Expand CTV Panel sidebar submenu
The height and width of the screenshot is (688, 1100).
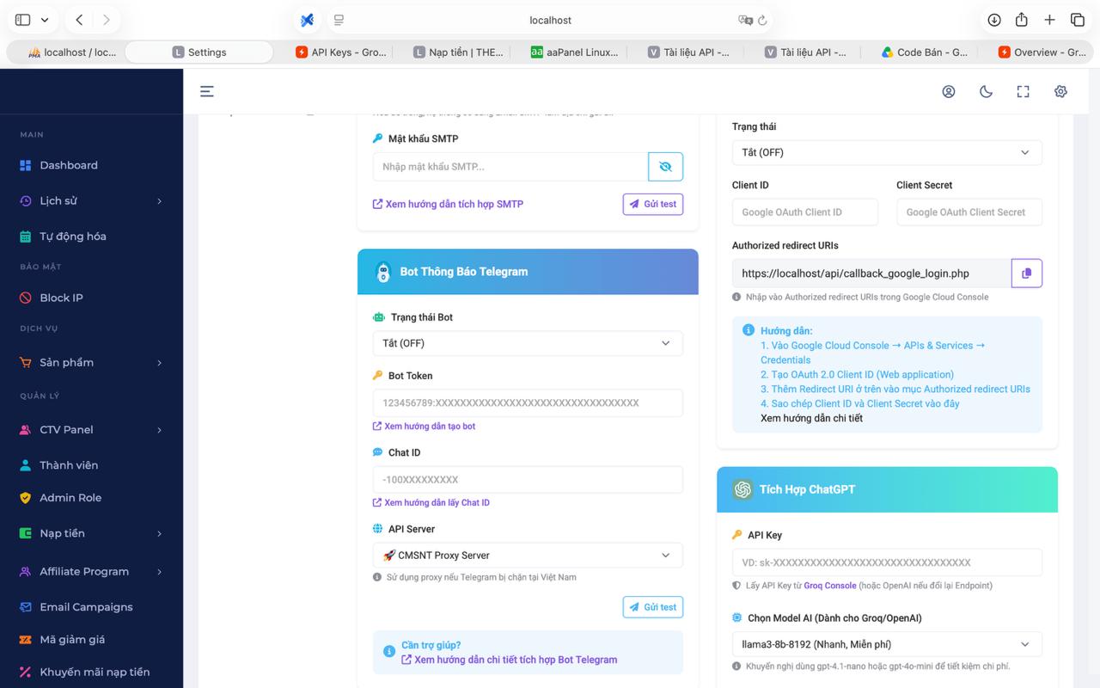click(159, 430)
